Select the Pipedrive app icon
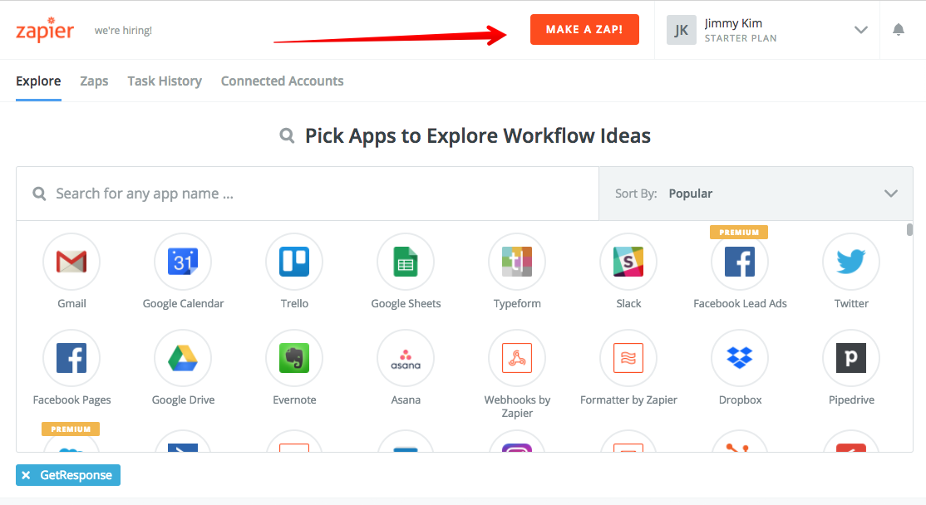This screenshot has height=505, width=926. 851,358
